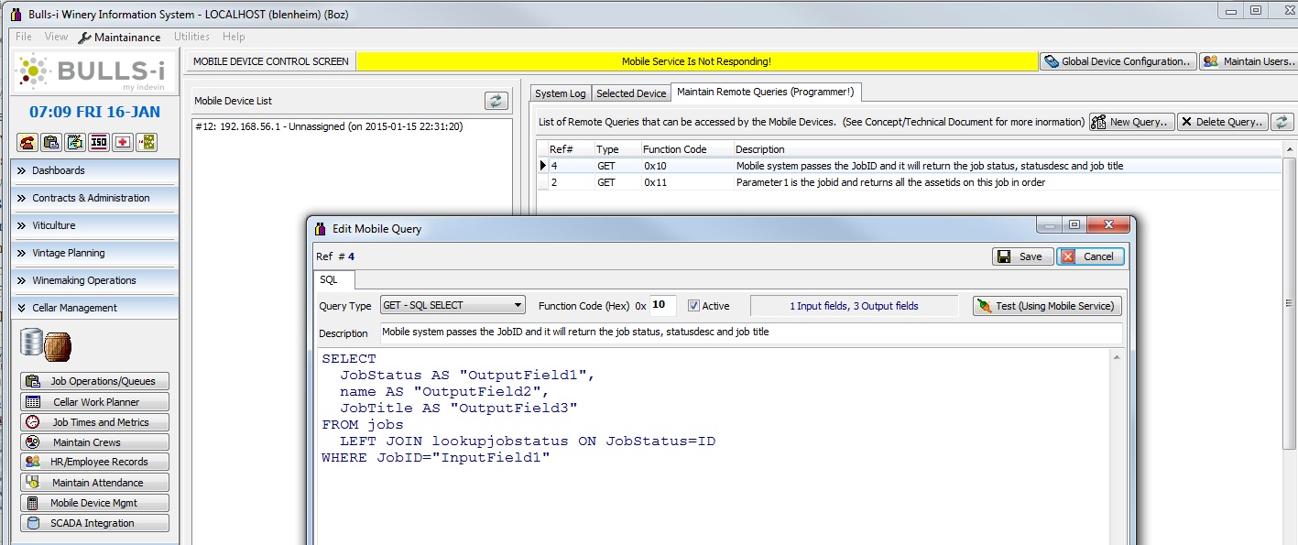The width and height of the screenshot is (1298, 545).
Task: Open Maintain Users
Action: pos(1248,61)
